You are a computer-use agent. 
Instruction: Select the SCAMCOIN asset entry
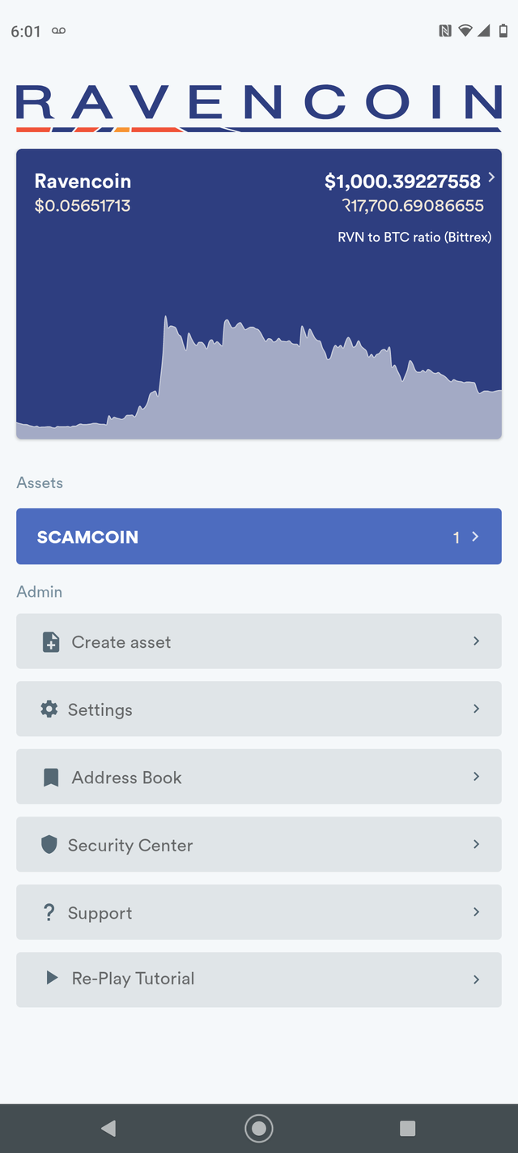259,536
